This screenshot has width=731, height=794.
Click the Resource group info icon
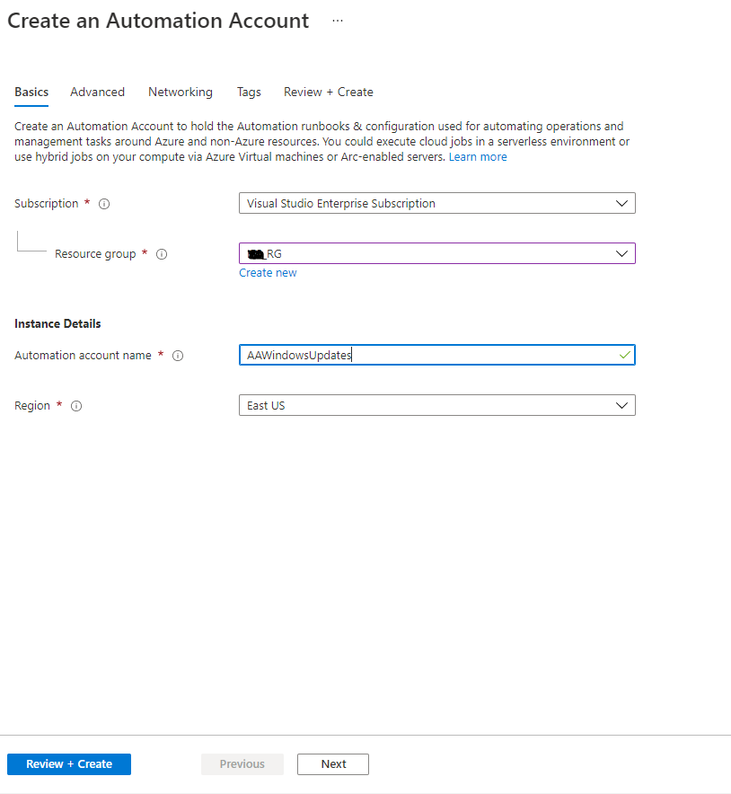point(161,254)
